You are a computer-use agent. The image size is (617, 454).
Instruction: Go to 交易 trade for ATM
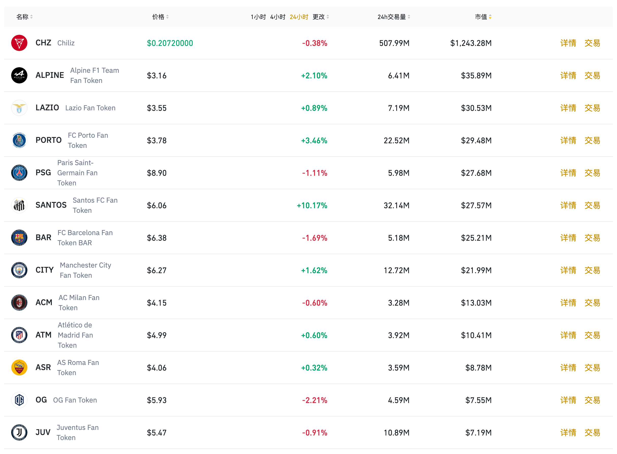click(592, 335)
